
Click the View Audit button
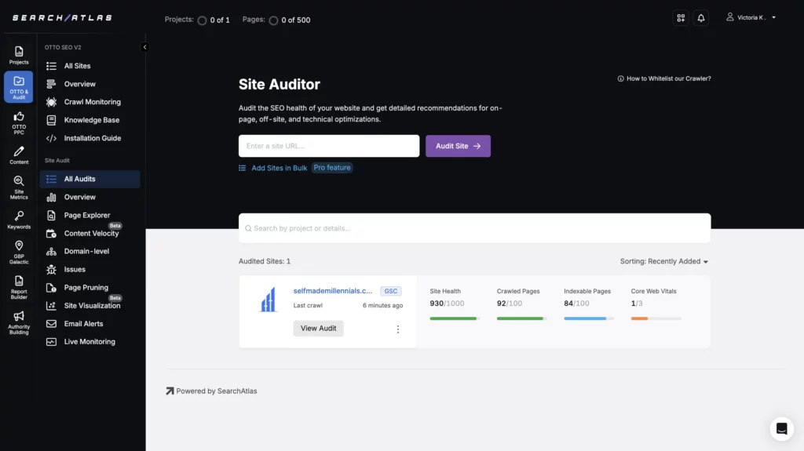(319, 329)
